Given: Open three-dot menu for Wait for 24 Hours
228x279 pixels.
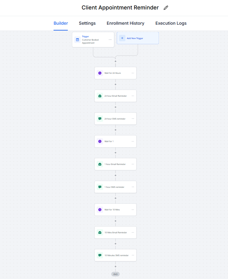Looking at the screenshot, I should [133, 73].
